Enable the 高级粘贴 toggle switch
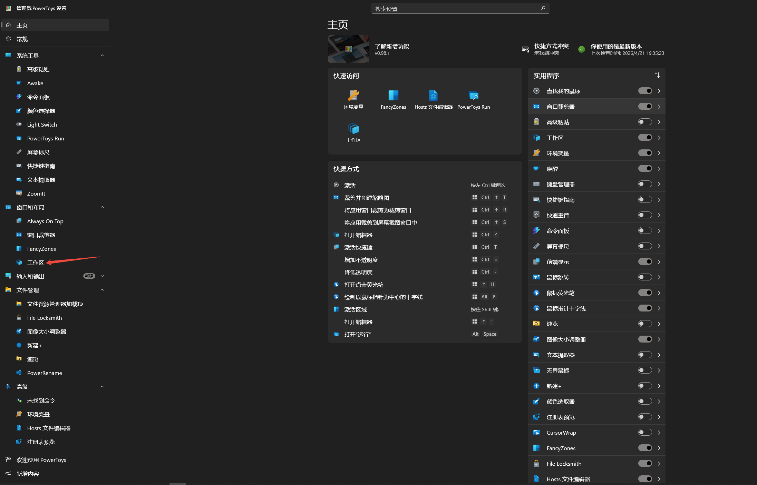The image size is (757, 485). click(x=644, y=122)
